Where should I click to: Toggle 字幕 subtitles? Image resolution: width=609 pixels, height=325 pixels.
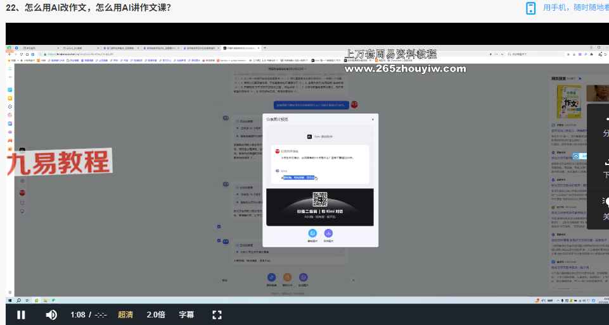(186, 314)
